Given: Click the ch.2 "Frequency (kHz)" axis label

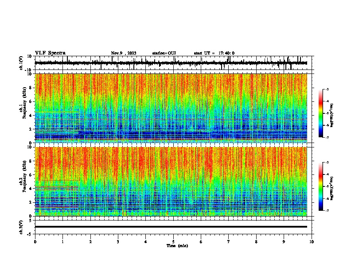Looking at the screenshot, I should [x=24, y=176].
